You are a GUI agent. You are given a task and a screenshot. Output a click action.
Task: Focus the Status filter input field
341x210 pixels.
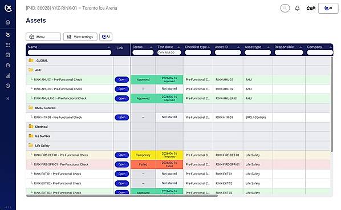click(x=143, y=52)
